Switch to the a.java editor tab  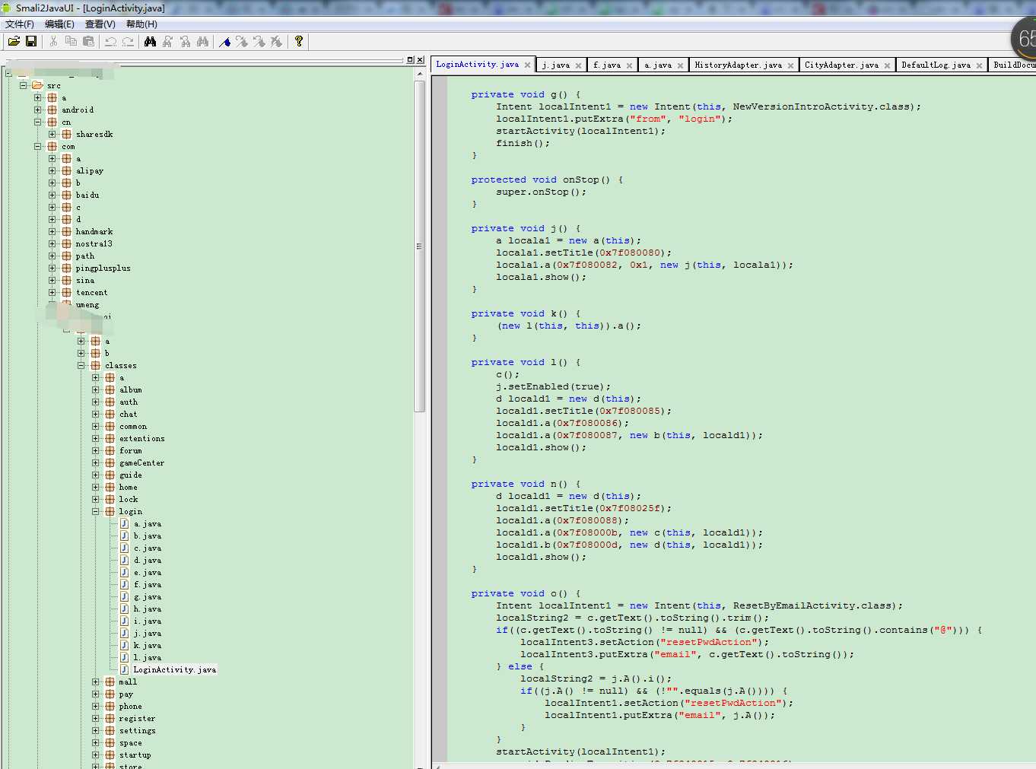click(658, 65)
